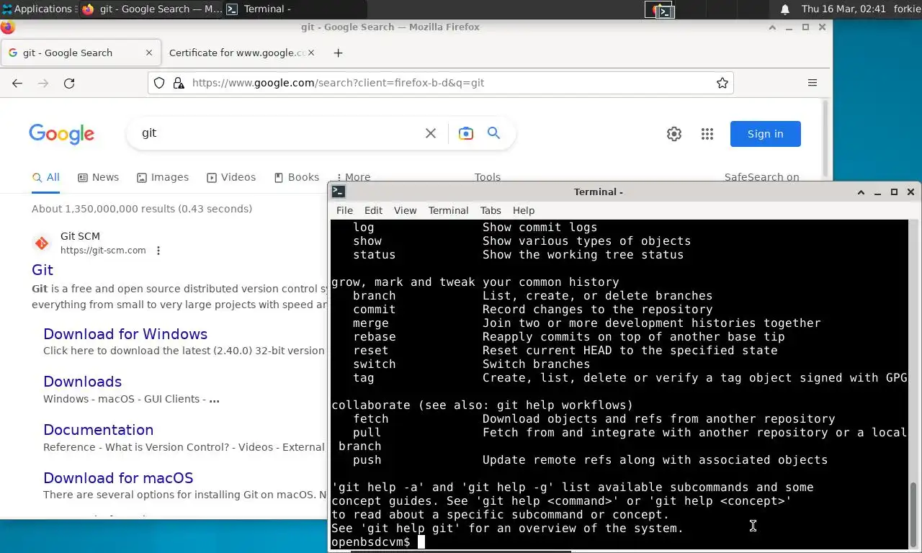Open 'Download for Windows' link
This screenshot has width=922, height=553.
pos(125,334)
